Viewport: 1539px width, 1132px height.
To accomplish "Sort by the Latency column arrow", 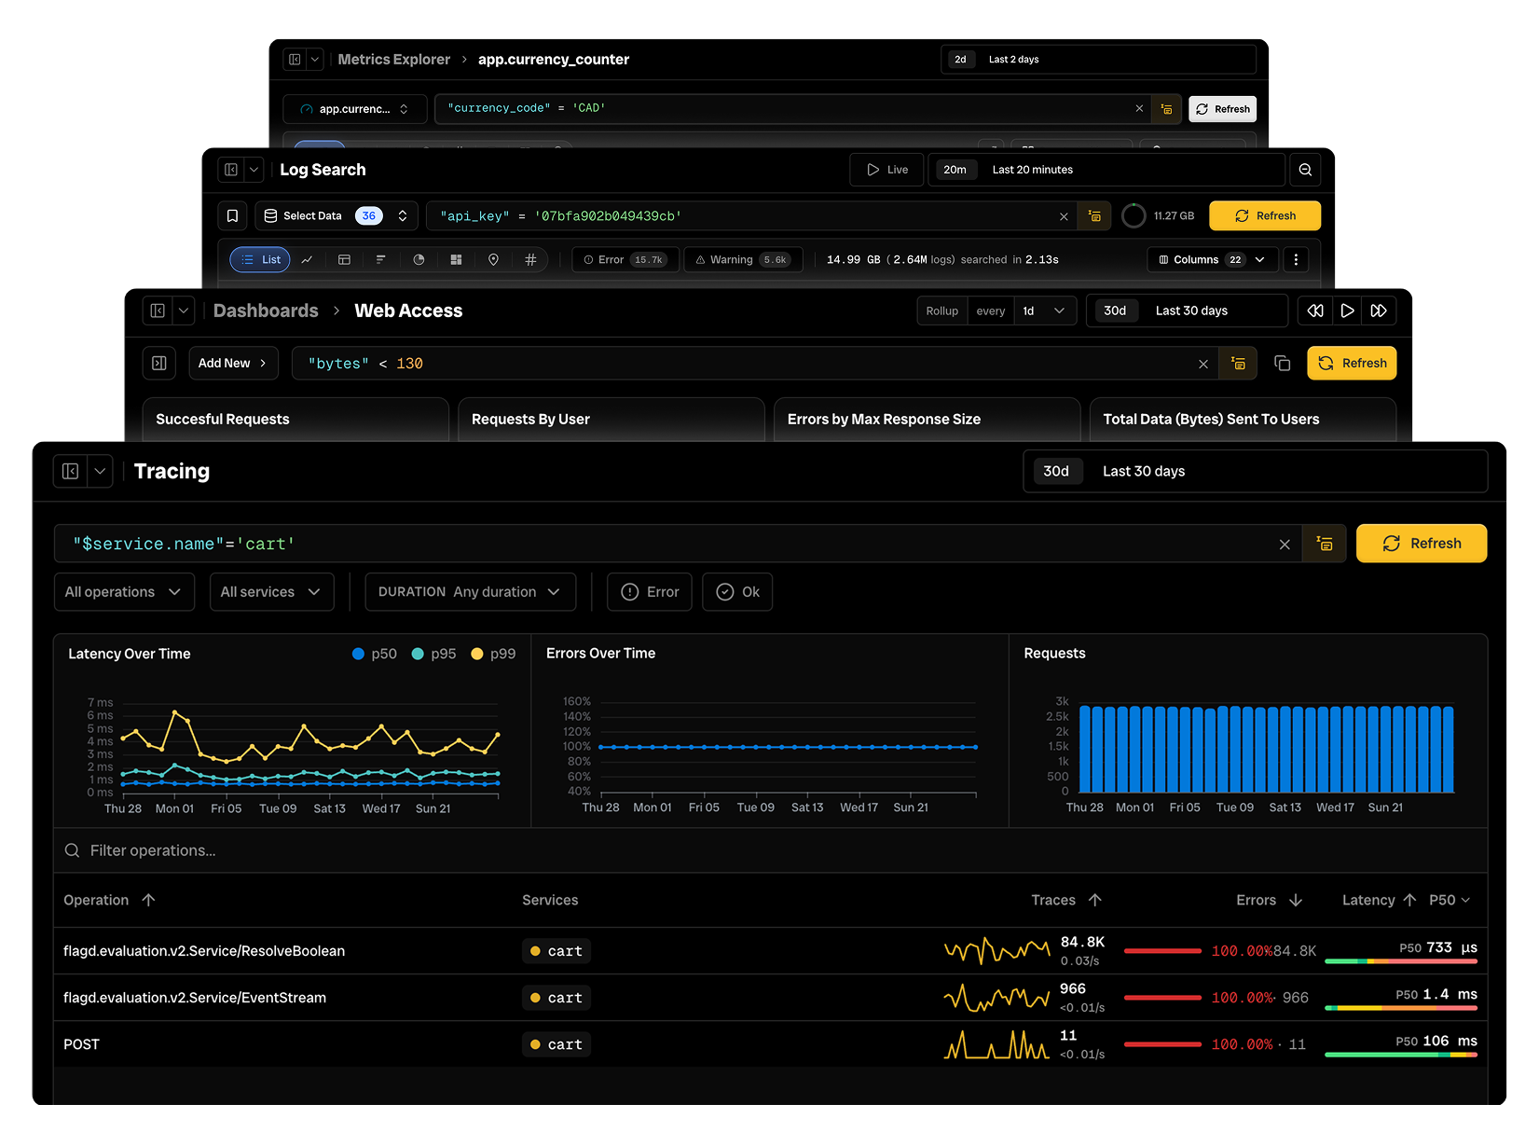I will click(x=1409, y=900).
